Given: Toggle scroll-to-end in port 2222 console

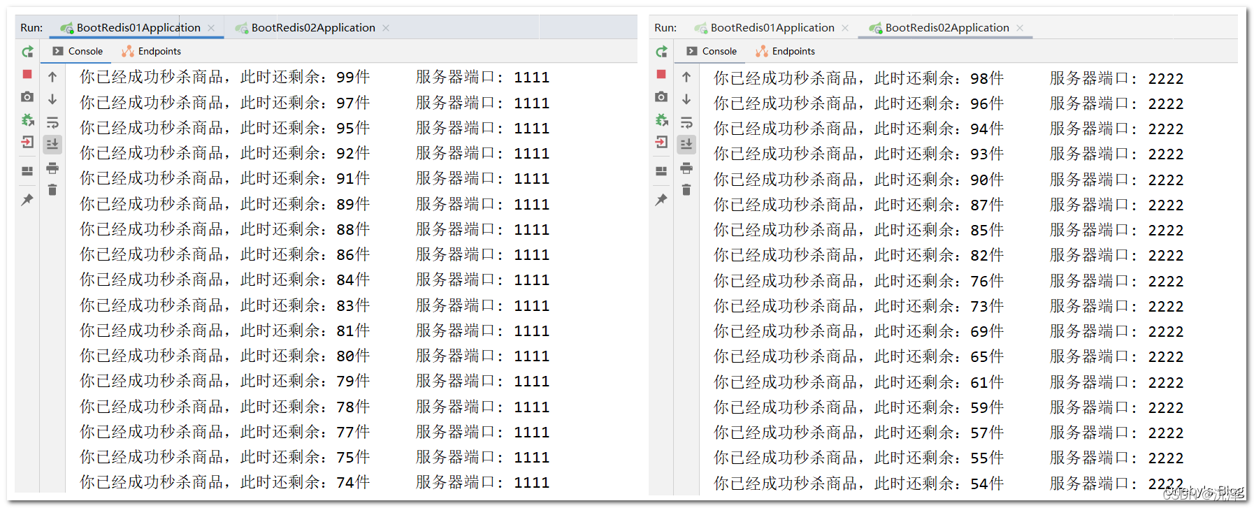Looking at the screenshot, I should (686, 145).
